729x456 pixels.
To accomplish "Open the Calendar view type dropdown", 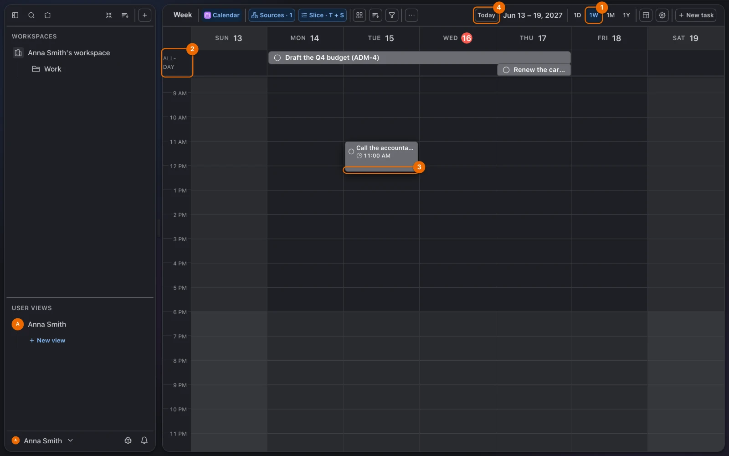I will point(222,15).
